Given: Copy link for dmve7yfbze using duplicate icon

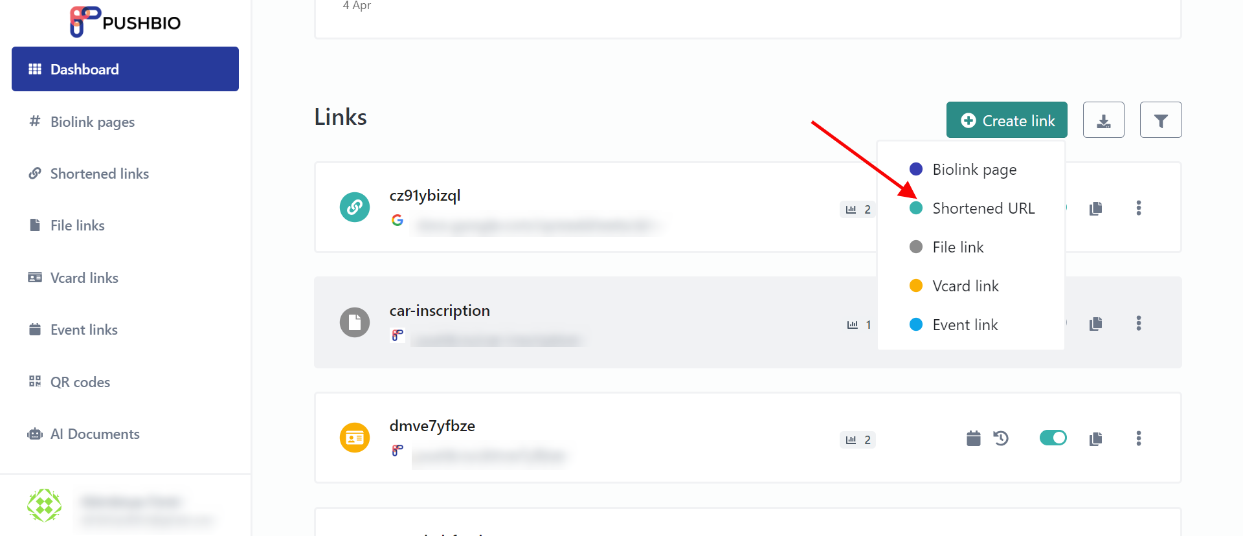Looking at the screenshot, I should pyautogui.click(x=1096, y=439).
